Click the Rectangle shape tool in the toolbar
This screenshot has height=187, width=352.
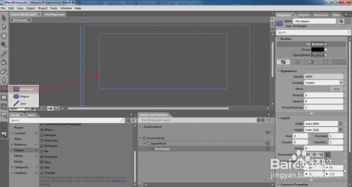point(4,89)
